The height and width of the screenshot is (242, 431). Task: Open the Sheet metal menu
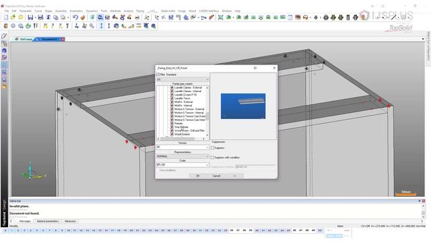click(x=168, y=11)
